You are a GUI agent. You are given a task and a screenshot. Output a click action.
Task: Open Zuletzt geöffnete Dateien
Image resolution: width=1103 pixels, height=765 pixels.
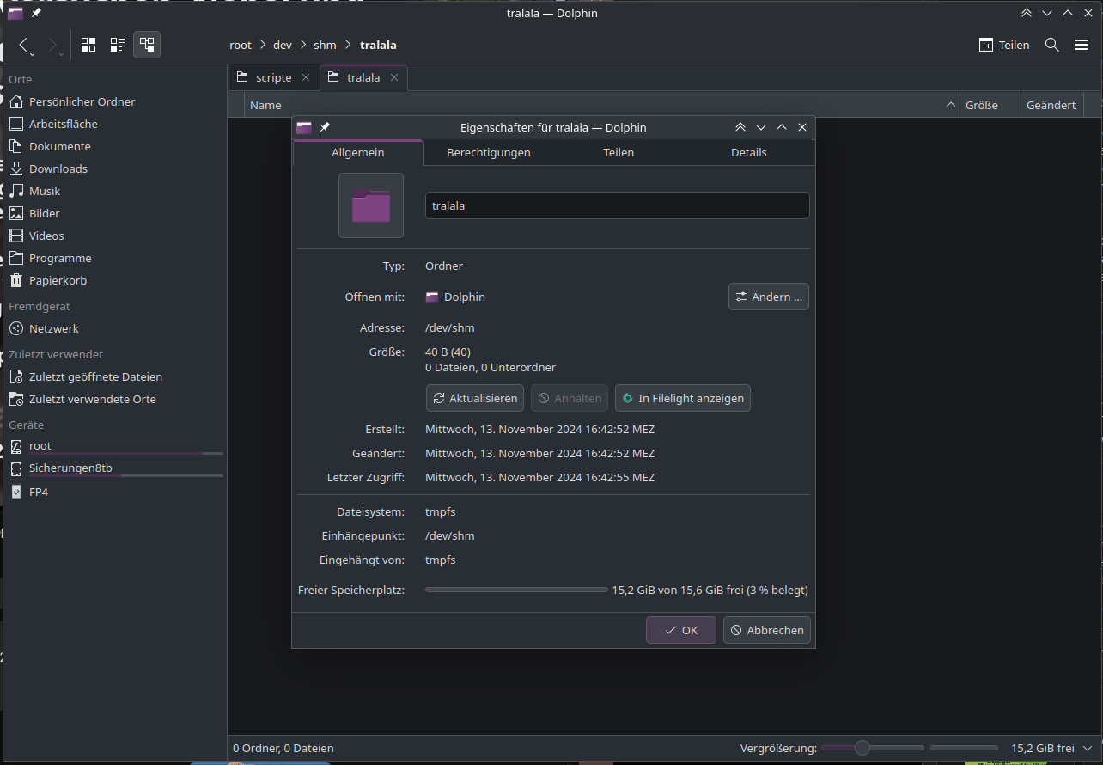click(114, 376)
